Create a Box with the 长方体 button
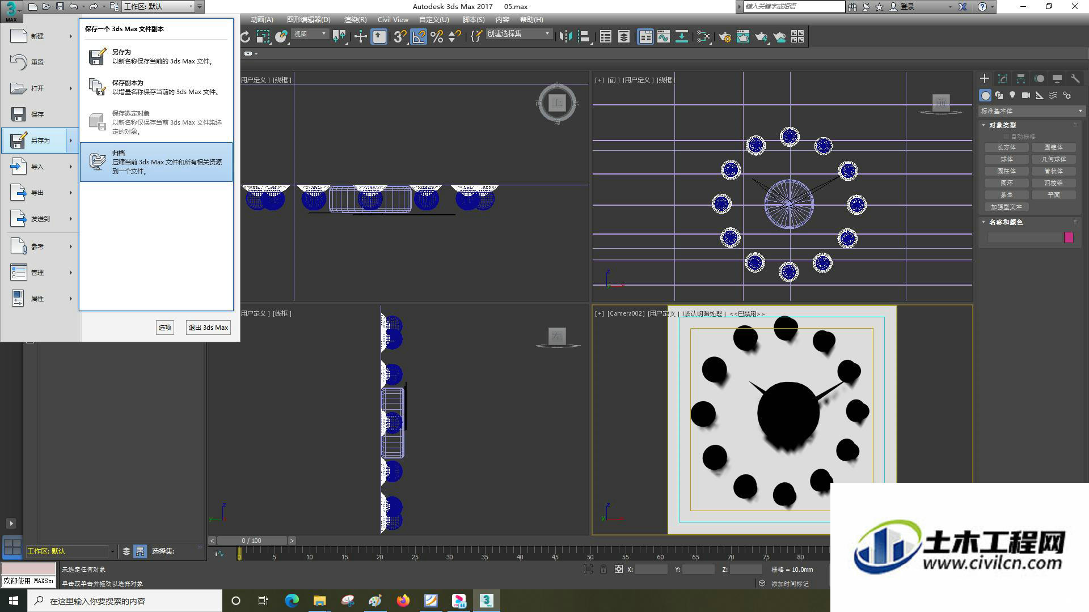Screen dimensions: 1089x612 1007,147
